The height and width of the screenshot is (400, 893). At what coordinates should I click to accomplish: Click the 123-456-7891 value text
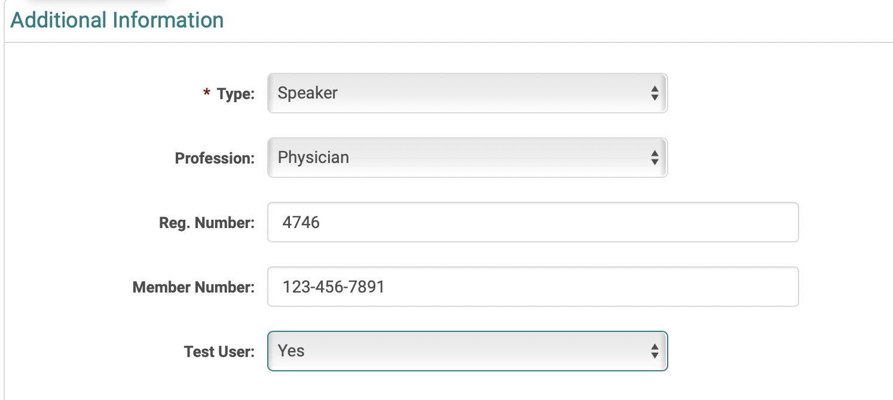[x=334, y=287]
